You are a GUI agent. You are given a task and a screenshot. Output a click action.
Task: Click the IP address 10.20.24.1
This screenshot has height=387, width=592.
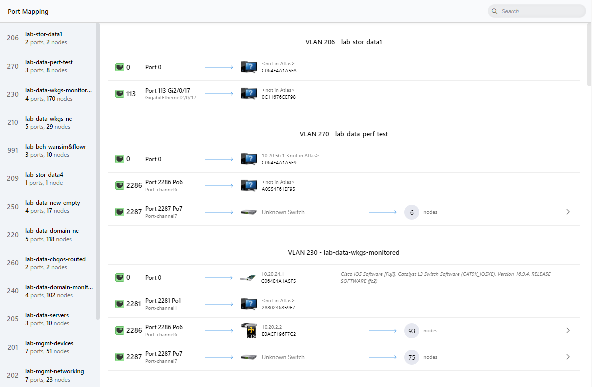point(273,274)
